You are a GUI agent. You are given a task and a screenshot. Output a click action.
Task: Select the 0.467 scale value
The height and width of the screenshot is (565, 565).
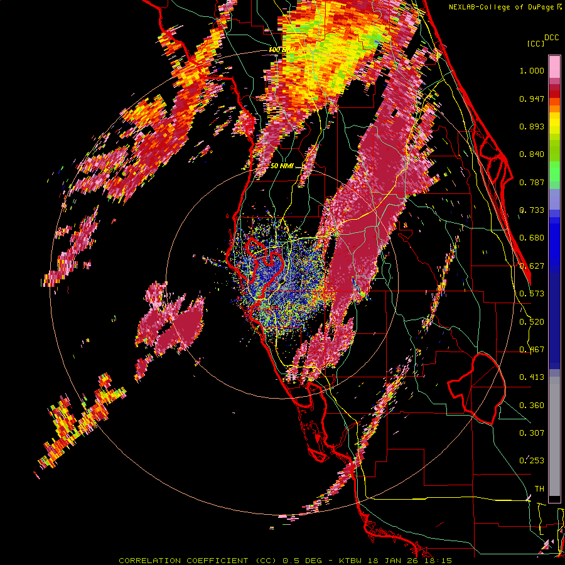[532, 350]
